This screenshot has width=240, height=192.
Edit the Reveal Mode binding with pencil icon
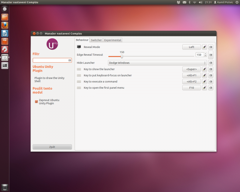tap(204, 47)
